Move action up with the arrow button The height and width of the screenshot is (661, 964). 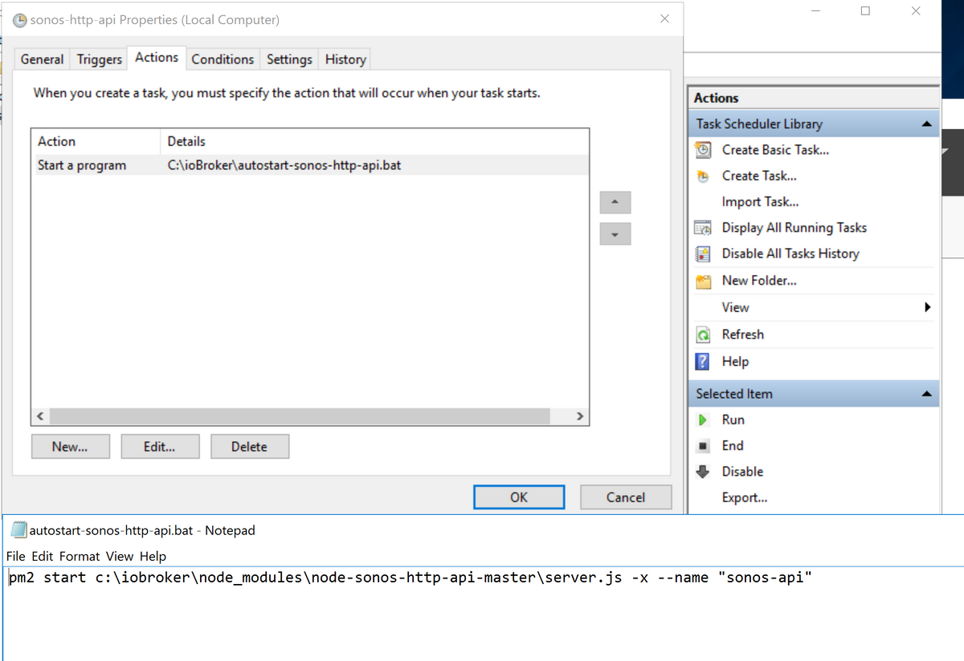click(x=615, y=202)
